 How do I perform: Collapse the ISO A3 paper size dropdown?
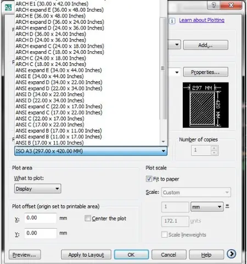91,151
